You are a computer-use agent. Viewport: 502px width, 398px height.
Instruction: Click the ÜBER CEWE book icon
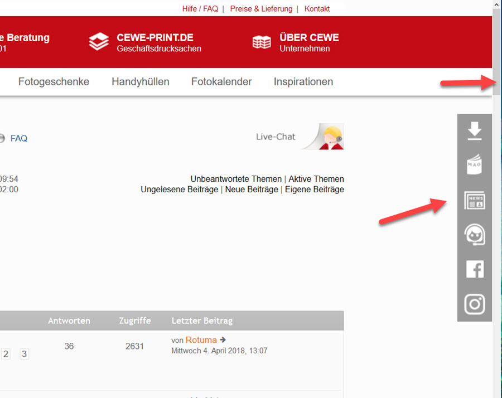point(262,42)
